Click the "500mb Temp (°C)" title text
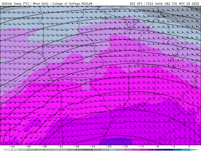This screenshot has height=151, width=201. (15, 4)
